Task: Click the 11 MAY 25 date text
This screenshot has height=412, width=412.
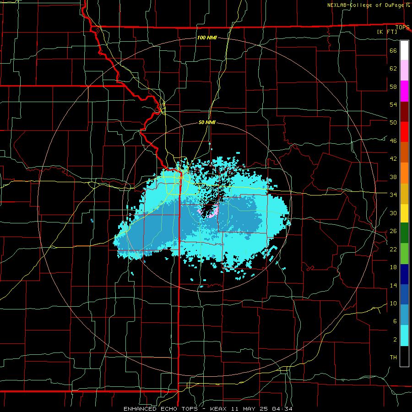Action: pos(249,409)
